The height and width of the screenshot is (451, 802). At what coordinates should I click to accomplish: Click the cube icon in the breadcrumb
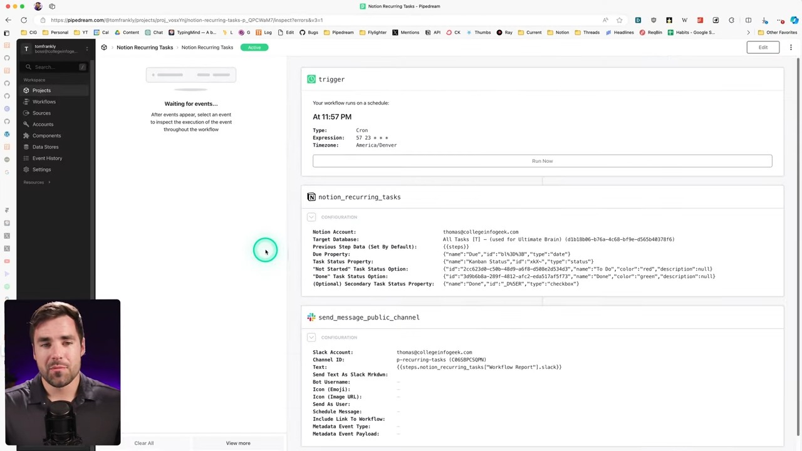pyautogui.click(x=104, y=48)
